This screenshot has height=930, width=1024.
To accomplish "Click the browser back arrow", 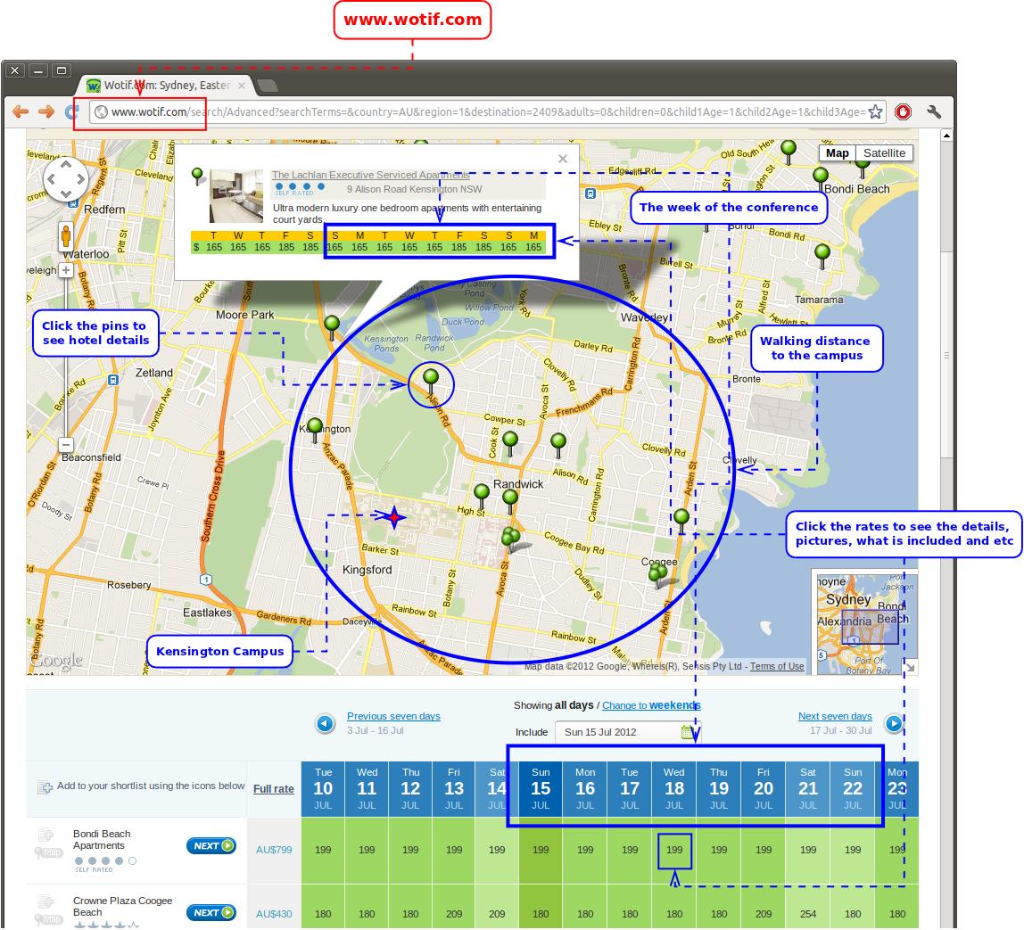I will (21, 111).
